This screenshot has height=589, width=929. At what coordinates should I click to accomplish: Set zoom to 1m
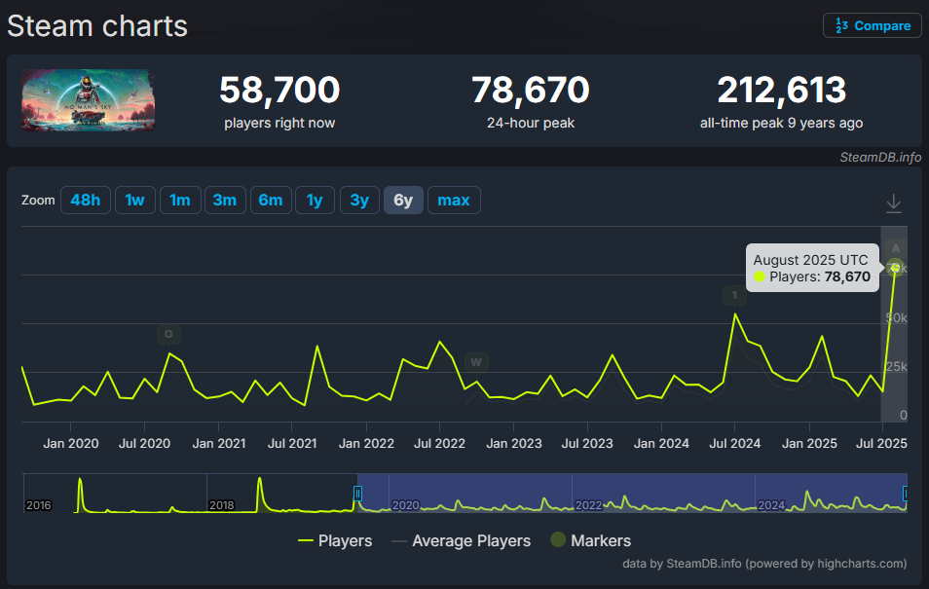pyautogui.click(x=180, y=201)
